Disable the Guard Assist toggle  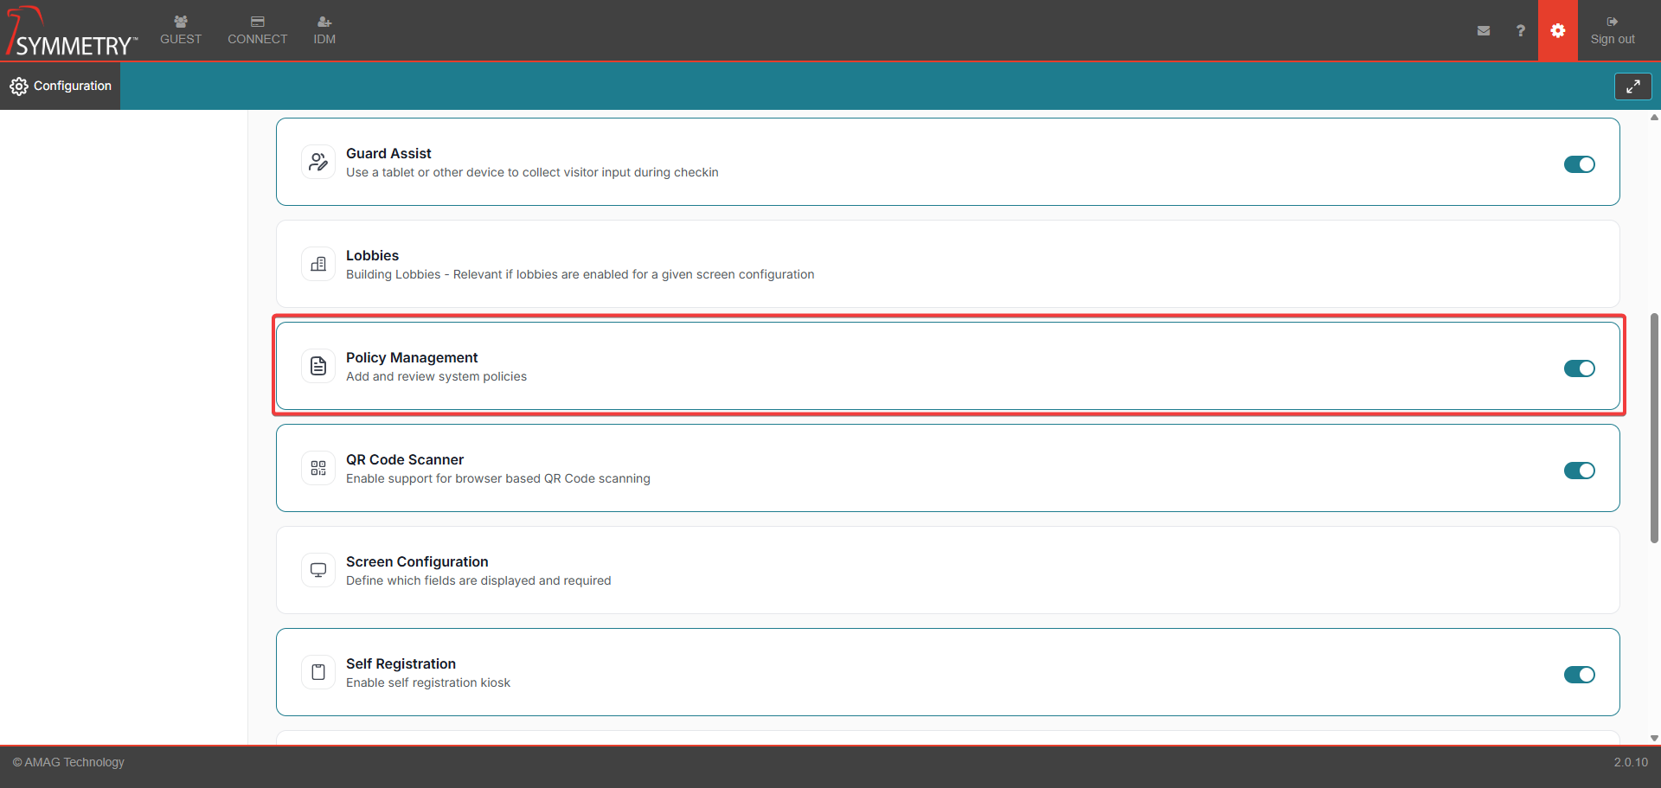[x=1579, y=164]
